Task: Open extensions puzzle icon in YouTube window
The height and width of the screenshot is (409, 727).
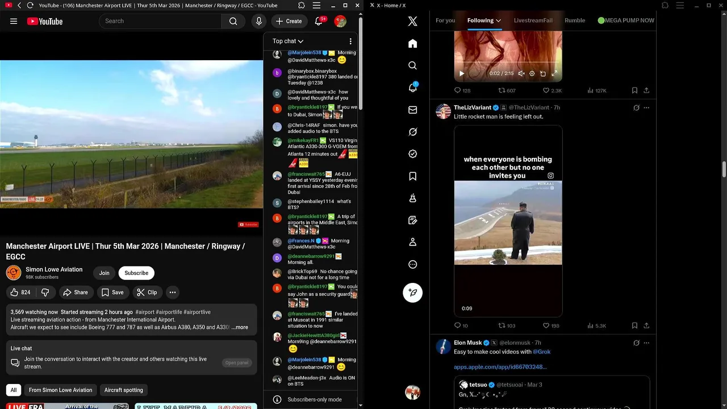Action: coord(302,5)
